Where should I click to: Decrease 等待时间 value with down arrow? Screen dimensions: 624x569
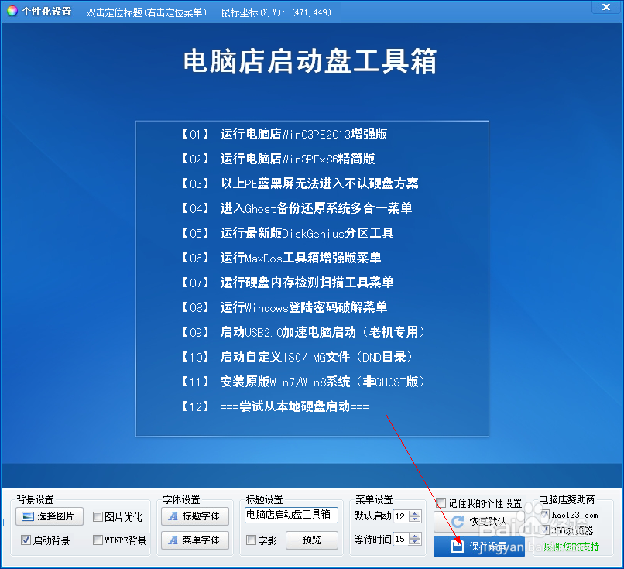[x=413, y=543]
